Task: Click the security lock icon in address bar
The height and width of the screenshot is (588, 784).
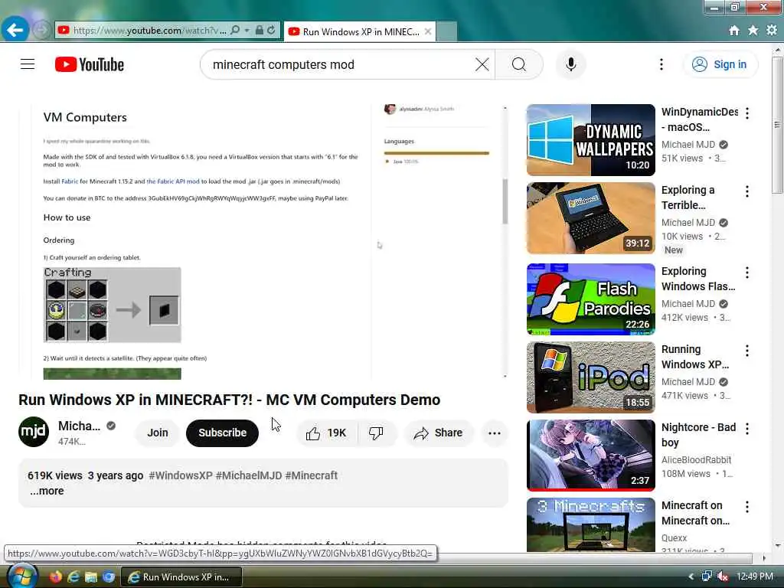Action: pyautogui.click(x=259, y=31)
